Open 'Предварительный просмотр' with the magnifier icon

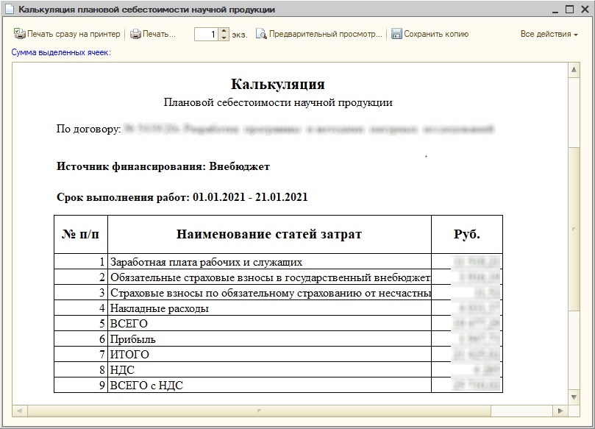coord(260,34)
